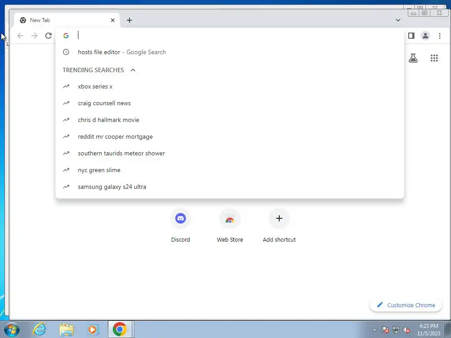Click the Show desktop strip on taskbar
The height and width of the screenshot is (338, 451).
tap(448, 329)
